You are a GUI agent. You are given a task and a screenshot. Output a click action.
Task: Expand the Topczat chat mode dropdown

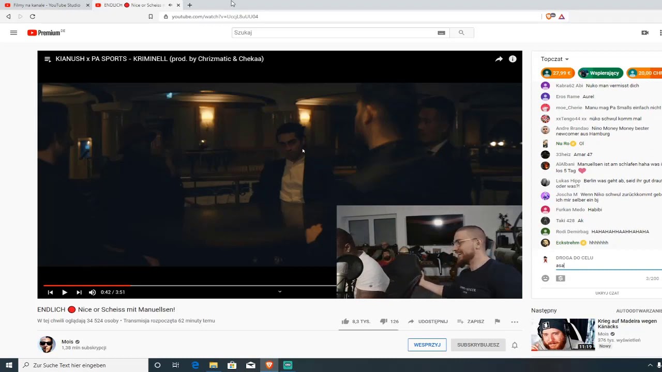click(x=555, y=59)
